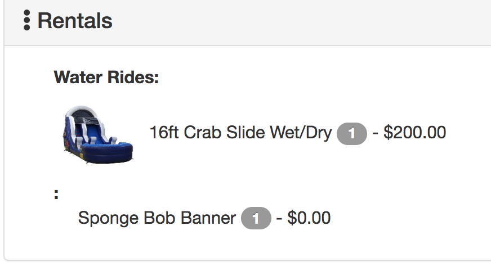This screenshot has width=491, height=271.
Task: Open the three-dot menu beside Rentals
Action: tap(26, 20)
